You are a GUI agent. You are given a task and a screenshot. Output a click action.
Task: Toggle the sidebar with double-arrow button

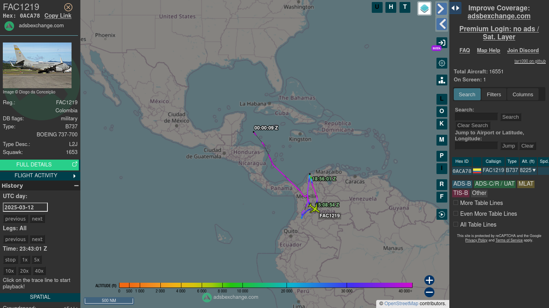click(x=455, y=8)
